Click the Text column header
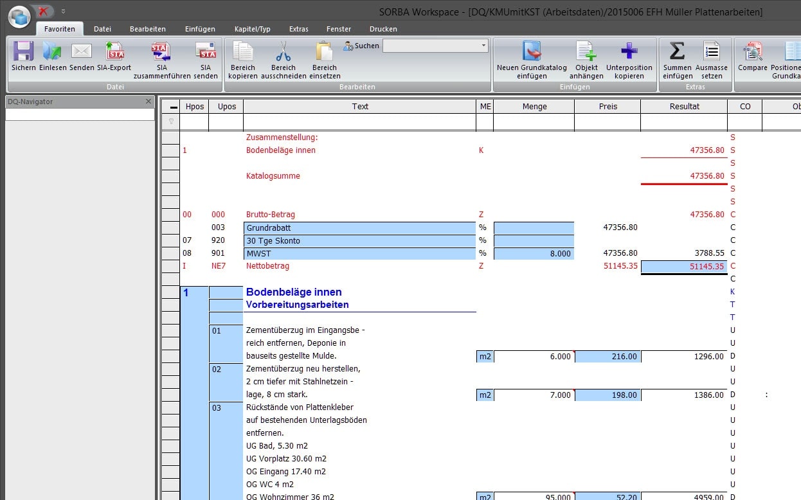The image size is (801, 500). tap(360, 107)
